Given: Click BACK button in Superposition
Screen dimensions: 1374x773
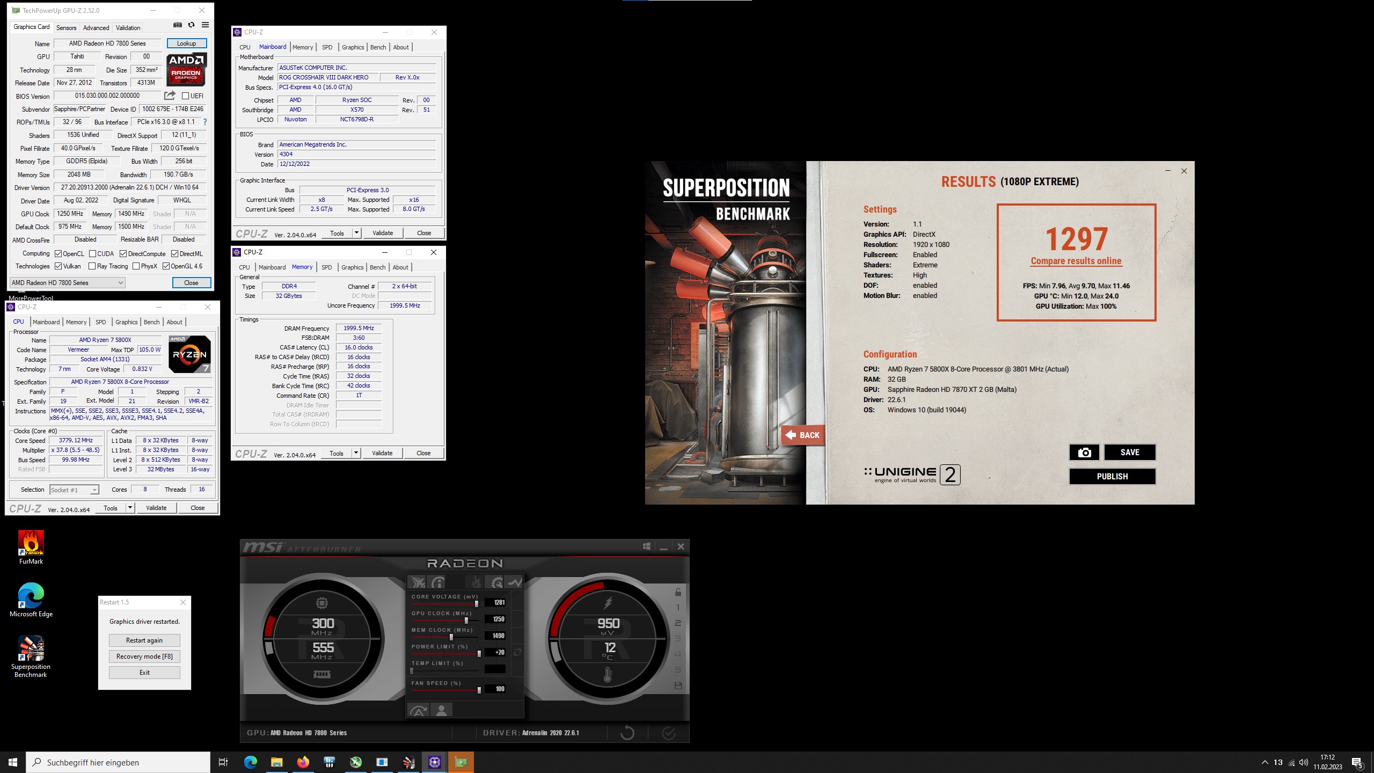Looking at the screenshot, I should pyautogui.click(x=803, y=435).
